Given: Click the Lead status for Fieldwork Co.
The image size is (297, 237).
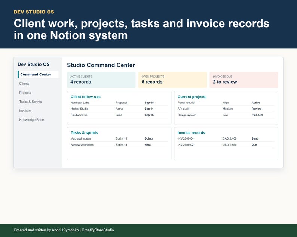Looking at the screenshot, I should (119, 115).
